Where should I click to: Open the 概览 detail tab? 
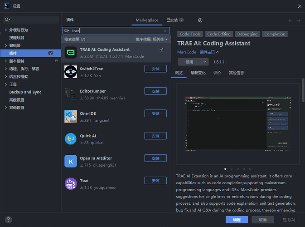click(x=179, y=73)
